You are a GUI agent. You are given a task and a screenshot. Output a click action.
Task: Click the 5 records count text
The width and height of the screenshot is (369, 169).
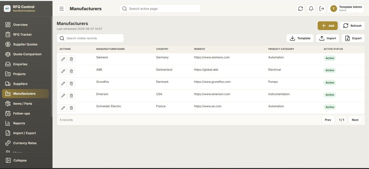coord(66,120)
